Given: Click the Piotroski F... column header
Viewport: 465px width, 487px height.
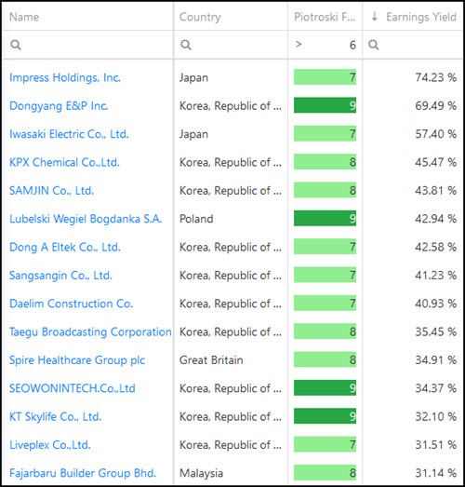Looking at the screenshot, I should click(325, 17).
